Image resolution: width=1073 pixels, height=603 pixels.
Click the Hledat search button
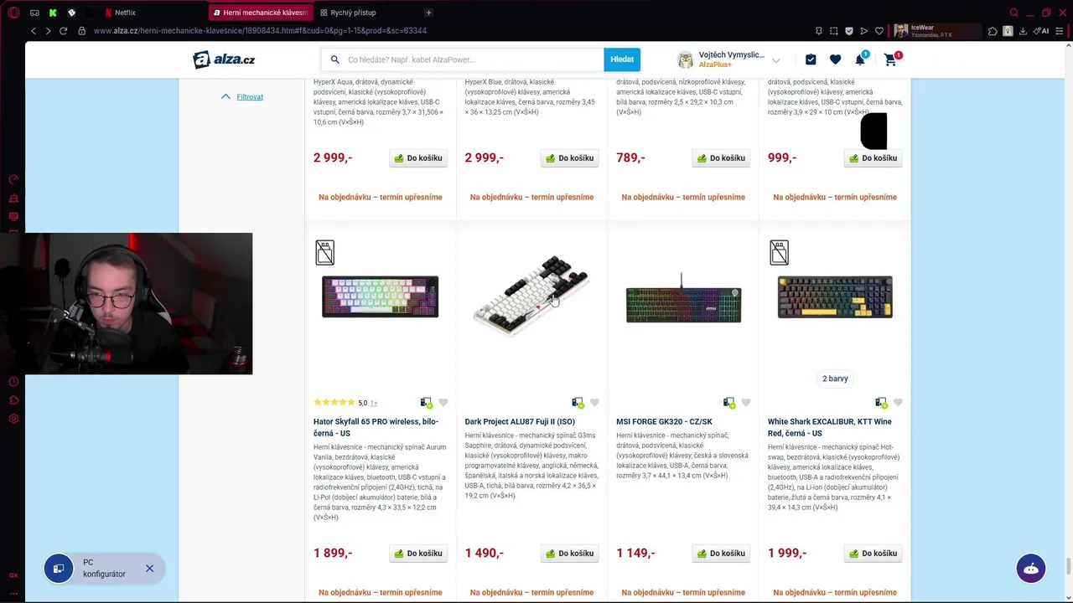point(622,59)
